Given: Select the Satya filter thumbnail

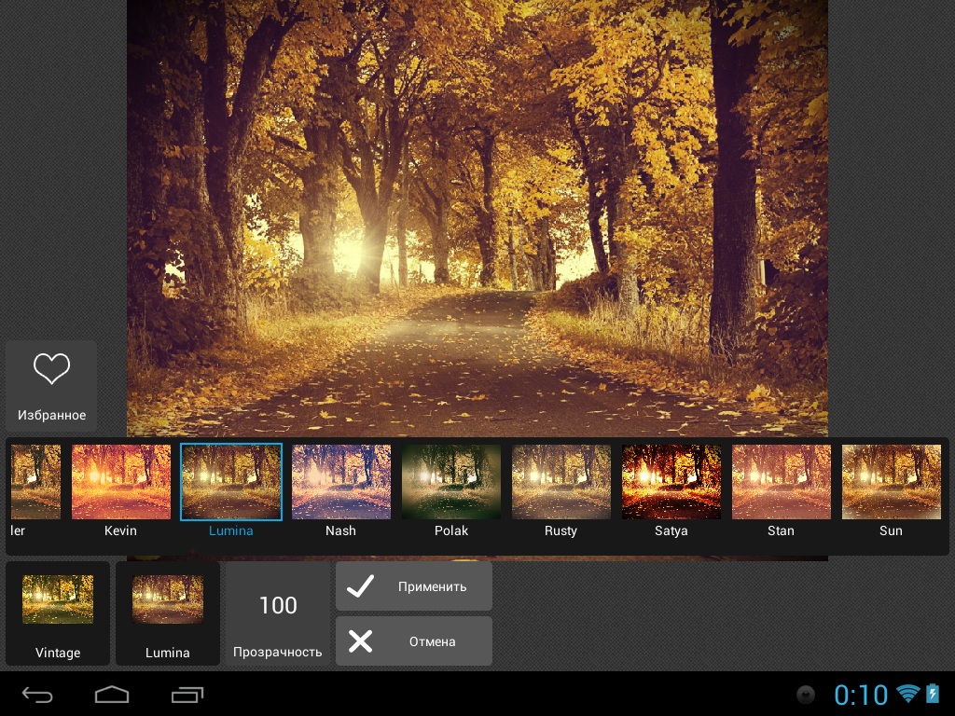Looking at the screenshot, I should pyautogui.click(x=671, y=482).
